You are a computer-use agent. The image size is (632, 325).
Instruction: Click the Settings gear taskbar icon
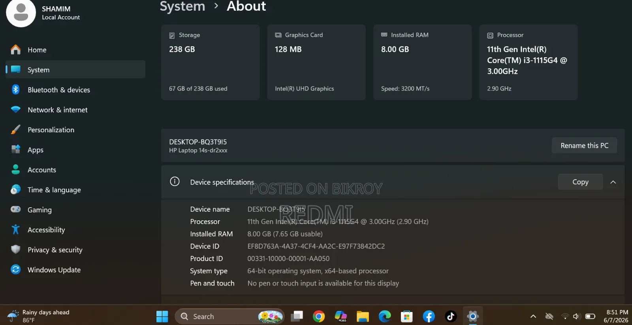click(x=472, y=317)
